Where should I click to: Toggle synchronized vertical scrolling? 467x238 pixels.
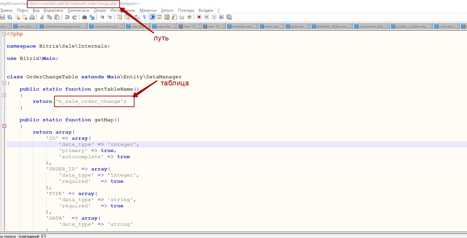[x=120, y=17]
